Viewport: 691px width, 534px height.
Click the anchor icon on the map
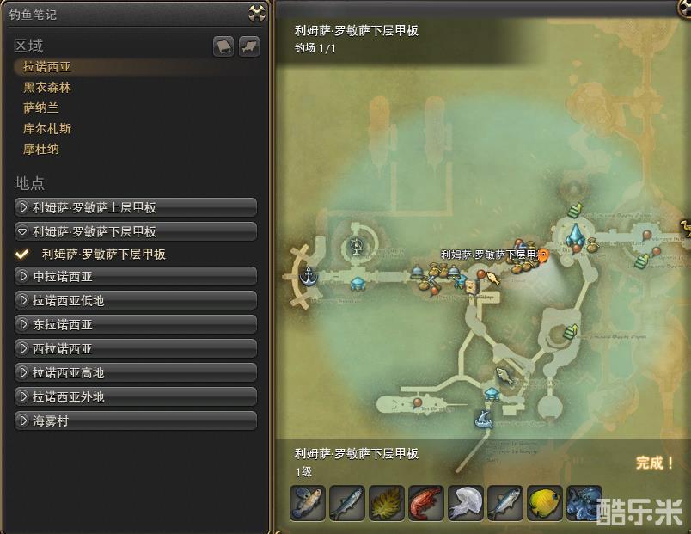pyautogui.click(x=309, y=277)
